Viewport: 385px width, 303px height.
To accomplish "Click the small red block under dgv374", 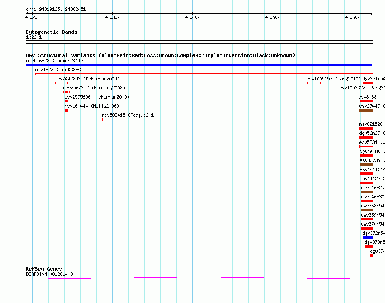I will click(x=372, y=255).
